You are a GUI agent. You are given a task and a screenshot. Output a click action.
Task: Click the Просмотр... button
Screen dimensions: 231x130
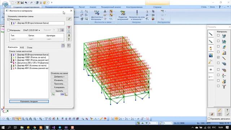click(x=59, y=84)
